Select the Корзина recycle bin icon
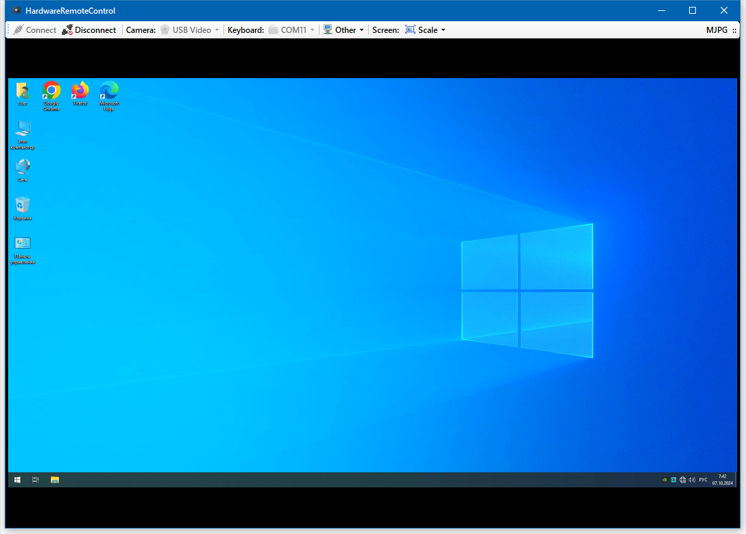This screenshot has height=534, width=746. (x=23, y=209)
